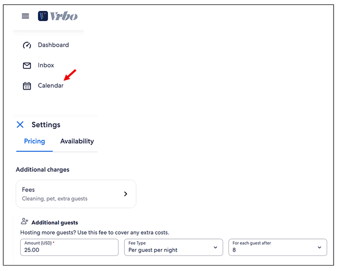Open Calendar via its text label

tap(50, 86)
